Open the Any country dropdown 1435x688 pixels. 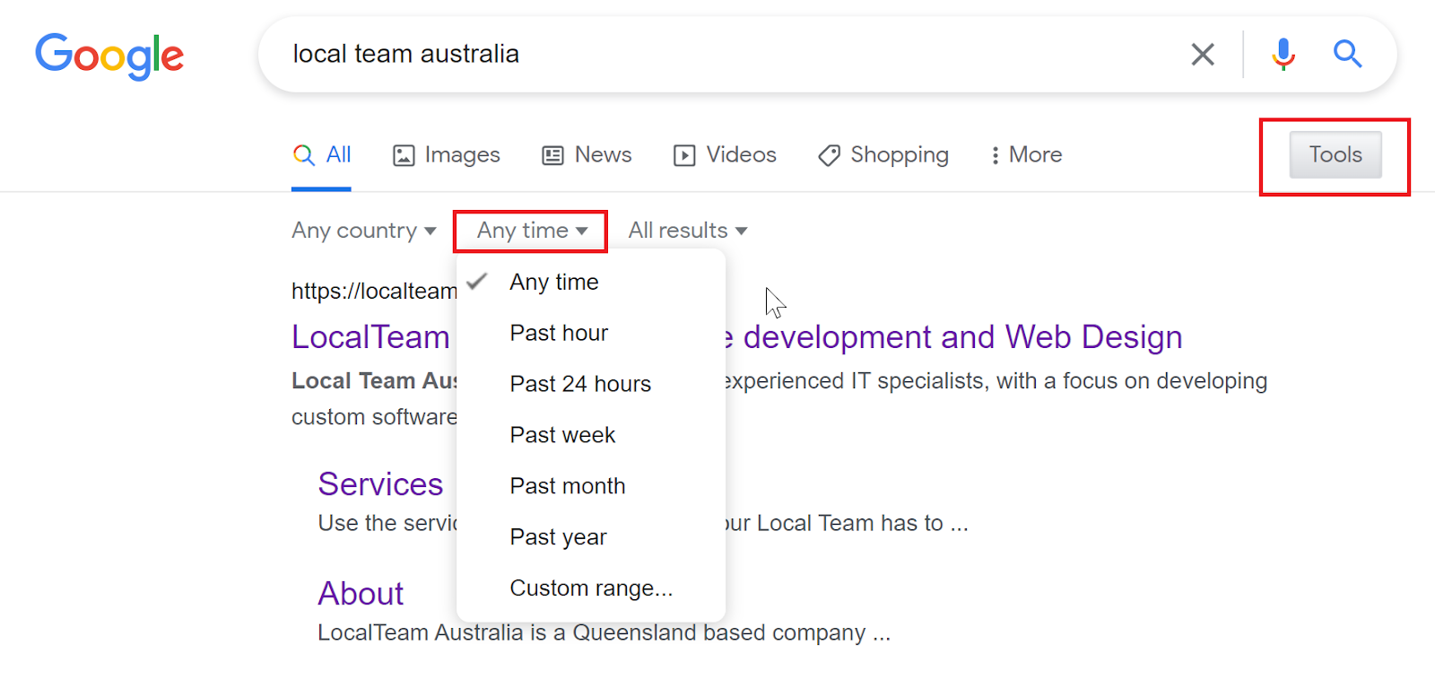click(364, 231)
